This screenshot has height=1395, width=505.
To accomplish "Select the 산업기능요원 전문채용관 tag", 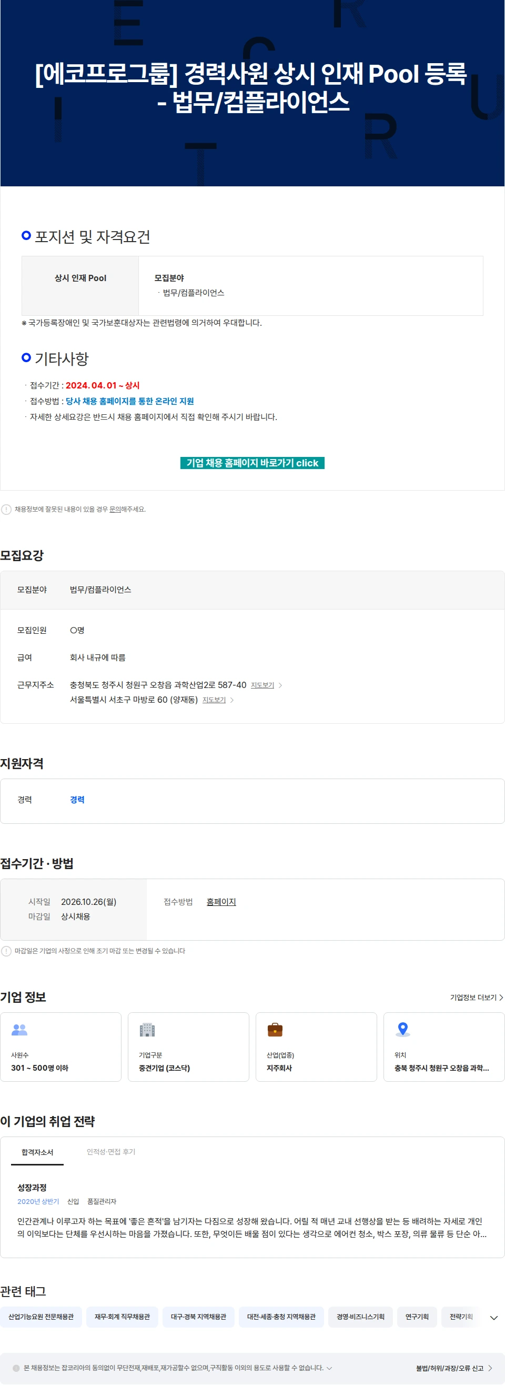I will [41, 1317].
